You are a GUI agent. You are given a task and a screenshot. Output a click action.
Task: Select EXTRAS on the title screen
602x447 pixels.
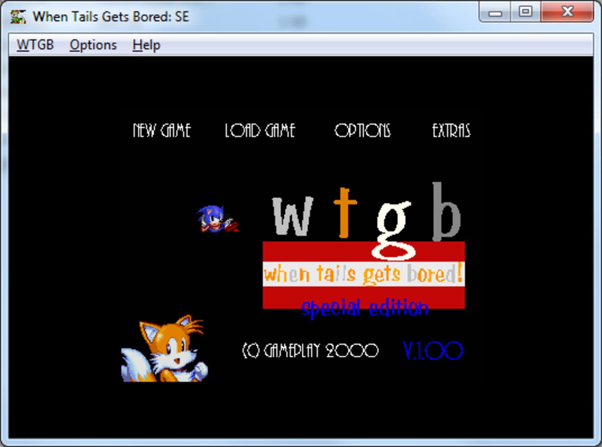[451, 131]
